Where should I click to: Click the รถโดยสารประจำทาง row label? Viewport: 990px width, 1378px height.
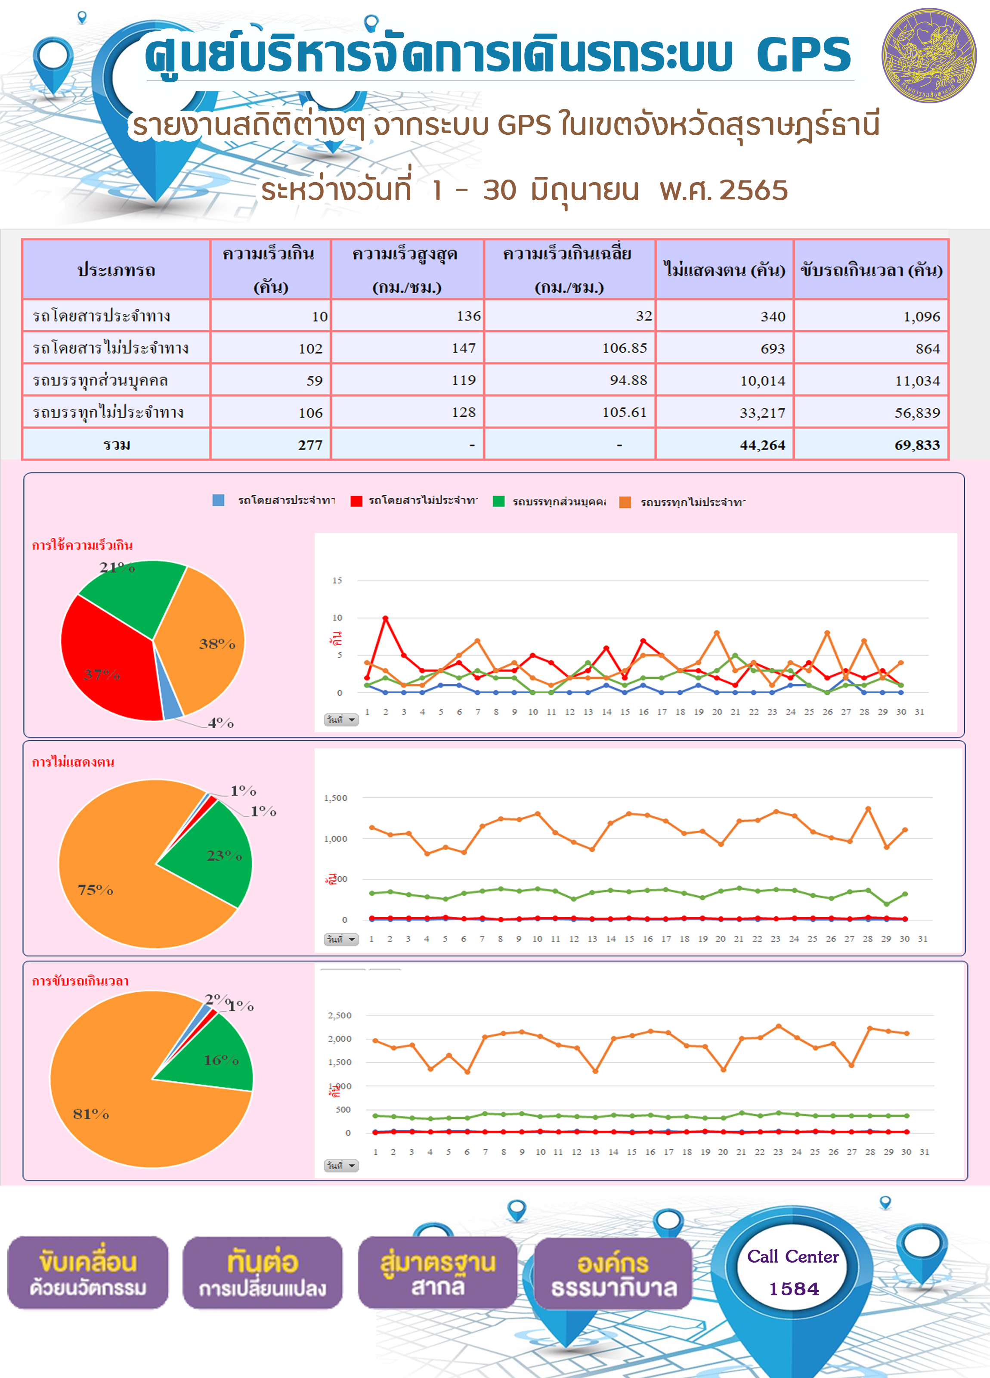[x=102, y=316]
